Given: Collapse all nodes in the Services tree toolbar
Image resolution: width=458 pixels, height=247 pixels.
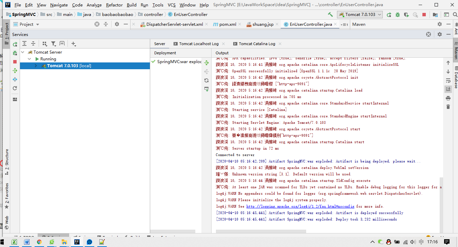Looking at the screenshot, I should tap(33, 44).
